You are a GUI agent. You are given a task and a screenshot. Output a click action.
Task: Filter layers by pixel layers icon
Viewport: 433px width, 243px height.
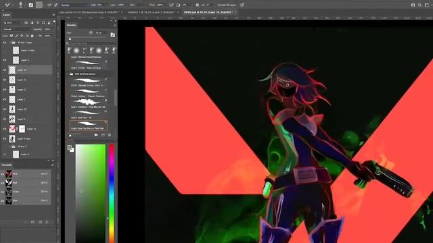click(x=26, y=23)
